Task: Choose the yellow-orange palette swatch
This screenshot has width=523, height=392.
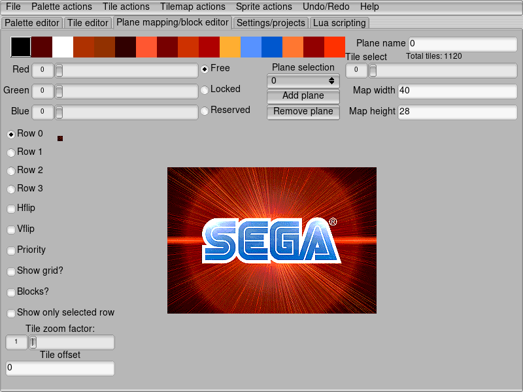Action: (x=230, y=47)
